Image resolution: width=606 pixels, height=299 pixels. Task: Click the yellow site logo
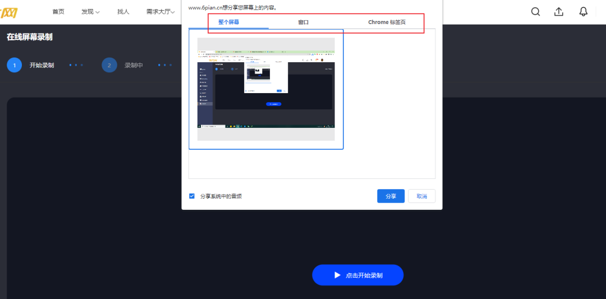click(10, 12)
